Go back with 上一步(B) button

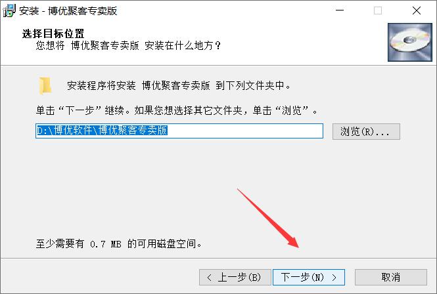235,278
